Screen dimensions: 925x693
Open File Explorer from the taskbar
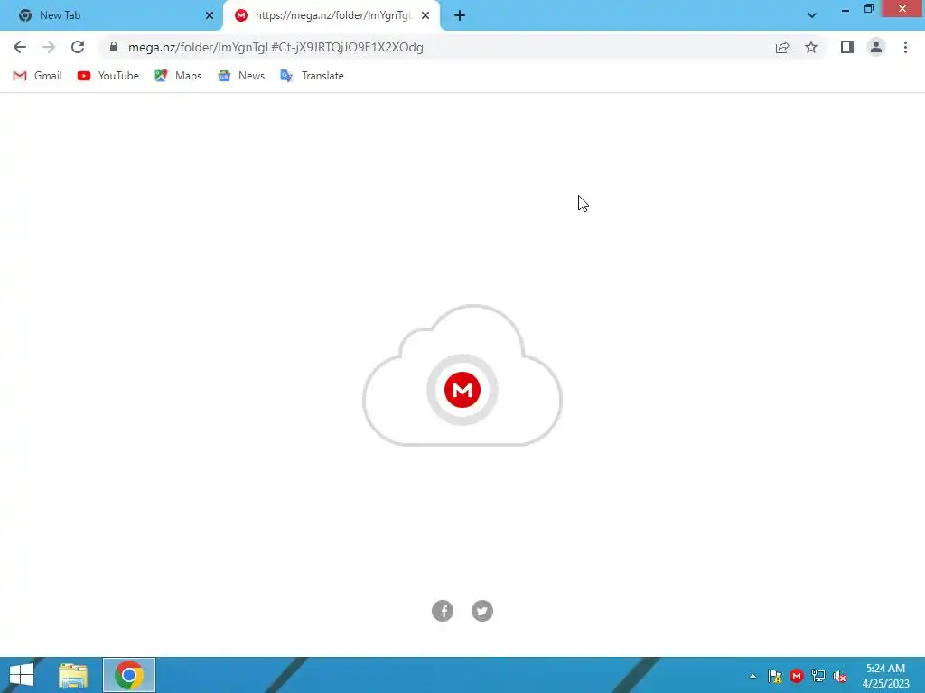coord(73,675)
